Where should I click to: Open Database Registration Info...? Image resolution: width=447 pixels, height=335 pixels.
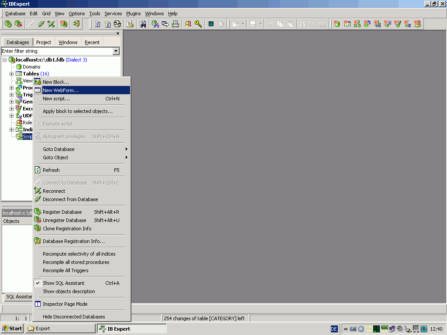(x=82, y=241)
